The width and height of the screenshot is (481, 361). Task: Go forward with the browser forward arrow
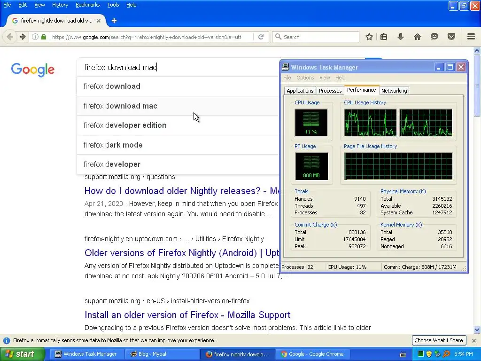click(x=23, y=37)
